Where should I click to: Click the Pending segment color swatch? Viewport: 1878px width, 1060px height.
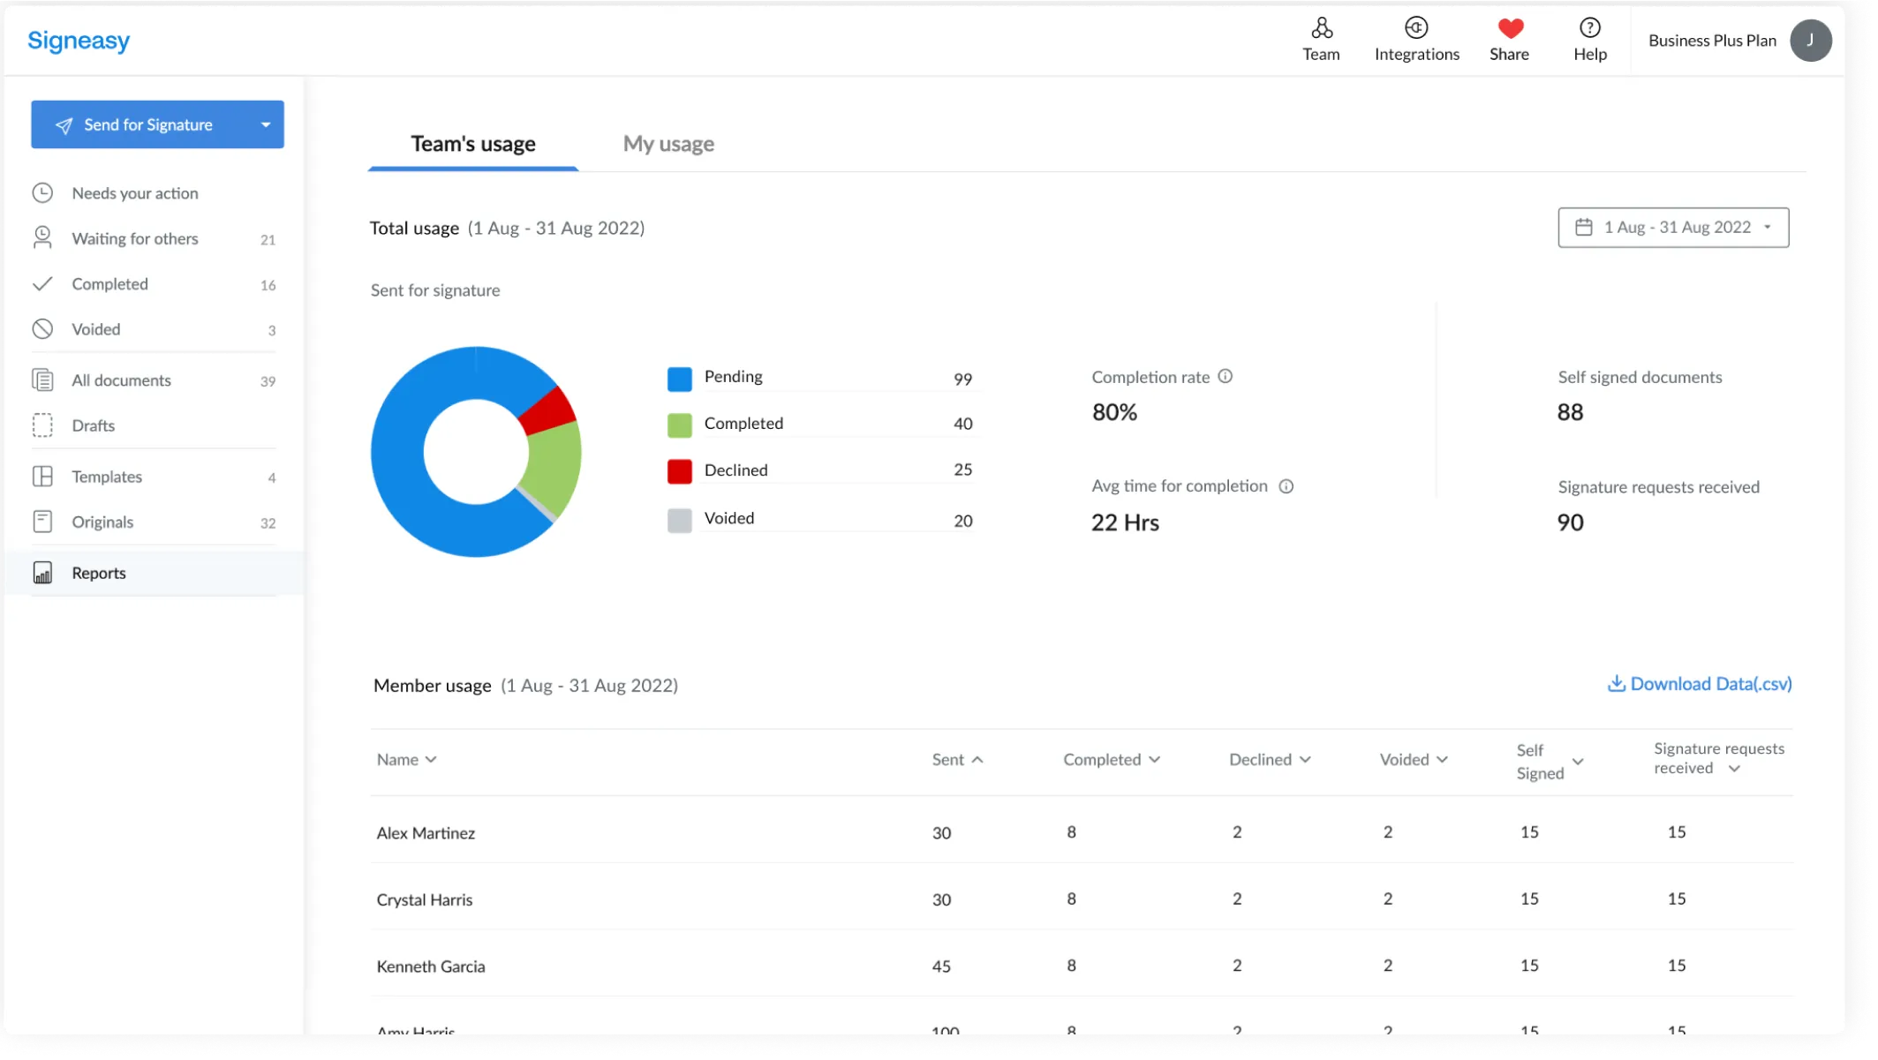point(678,378)
